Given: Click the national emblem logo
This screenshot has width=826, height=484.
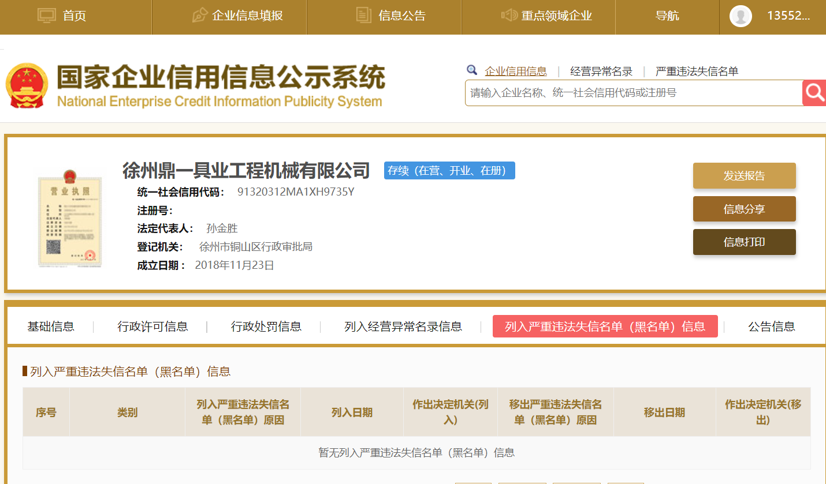Looking at the screenshot, I should (27, 87).
